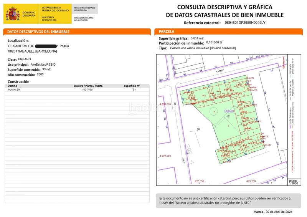Click the Secretaría de Estado de Hacienda grey box
The height and width of the screenshot is (217, 307).
point(86,8)
